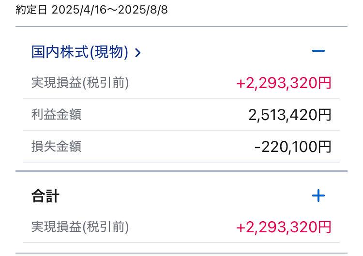
Task: Open the 国内株式 heading link
Action: (60, 52)
